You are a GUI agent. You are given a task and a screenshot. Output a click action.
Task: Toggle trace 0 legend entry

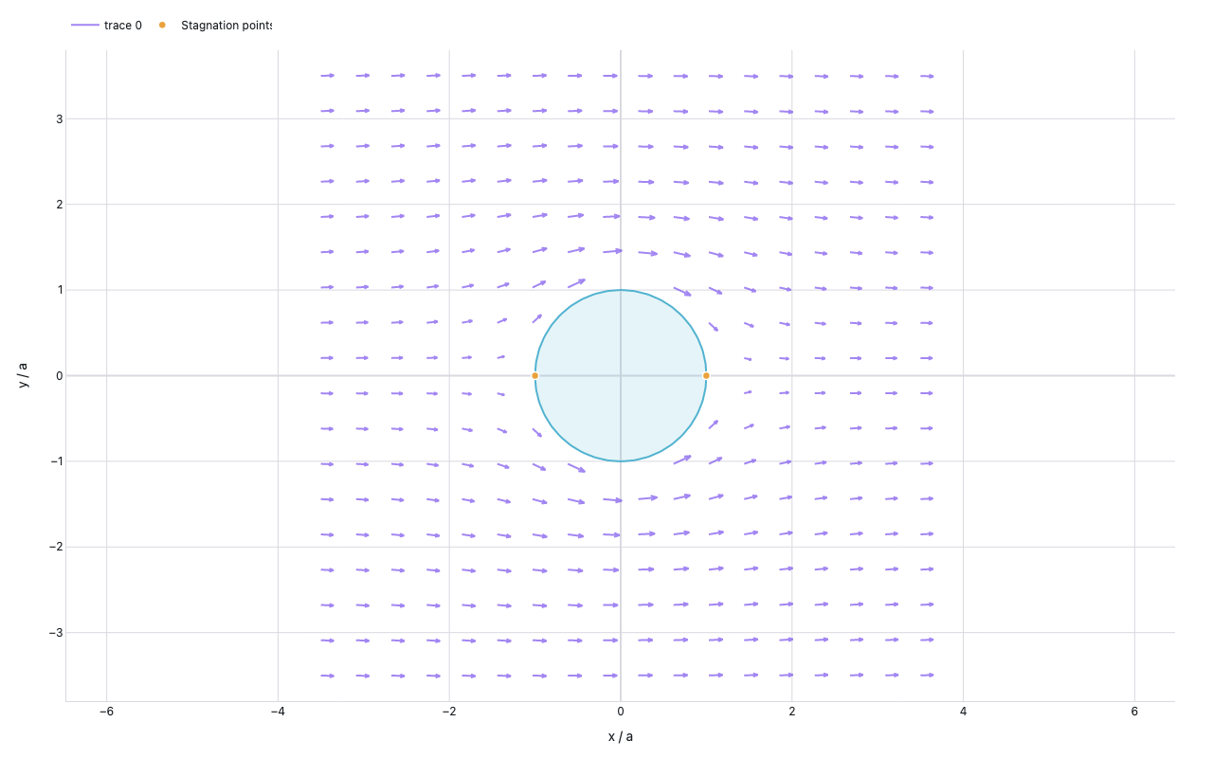[106, 26]
